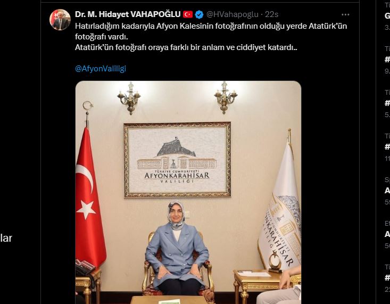Open the 'Et' category trend starting with A

tap(387, 234)
